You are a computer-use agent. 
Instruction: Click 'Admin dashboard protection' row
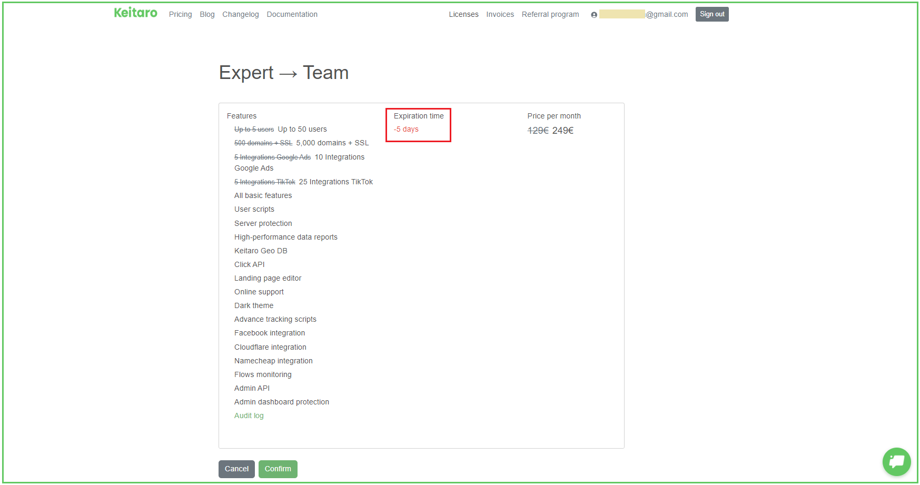pos(282,402)
